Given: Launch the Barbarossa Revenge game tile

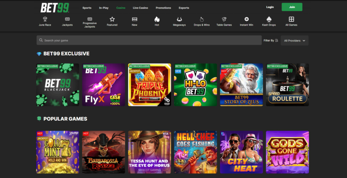Looking at the screenshot, I should click(104, 152).
